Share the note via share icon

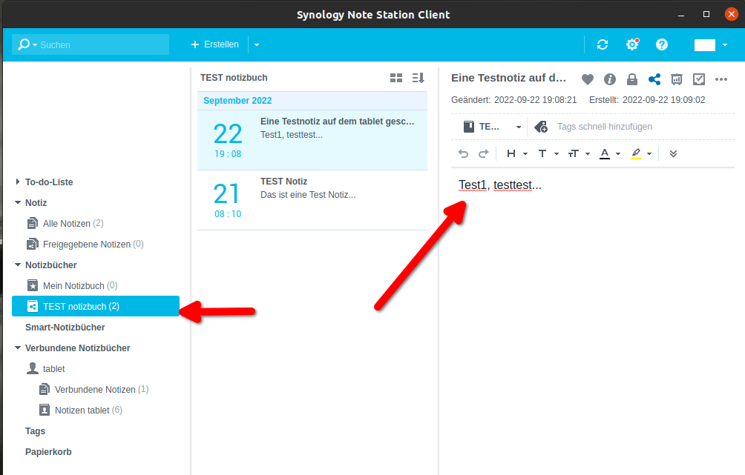tap(654, 79)
